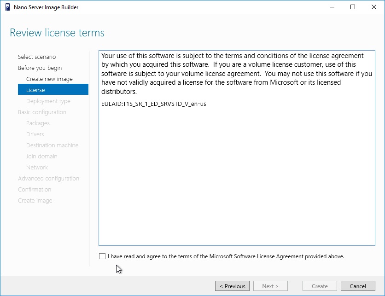The width and height of the screenshot is (385, 296).
Task: Click the disabled Next button
Action: (270, 286)
